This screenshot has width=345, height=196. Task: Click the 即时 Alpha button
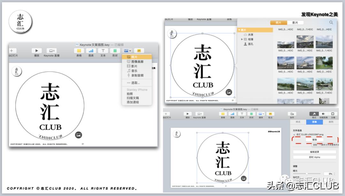(314, 157)
